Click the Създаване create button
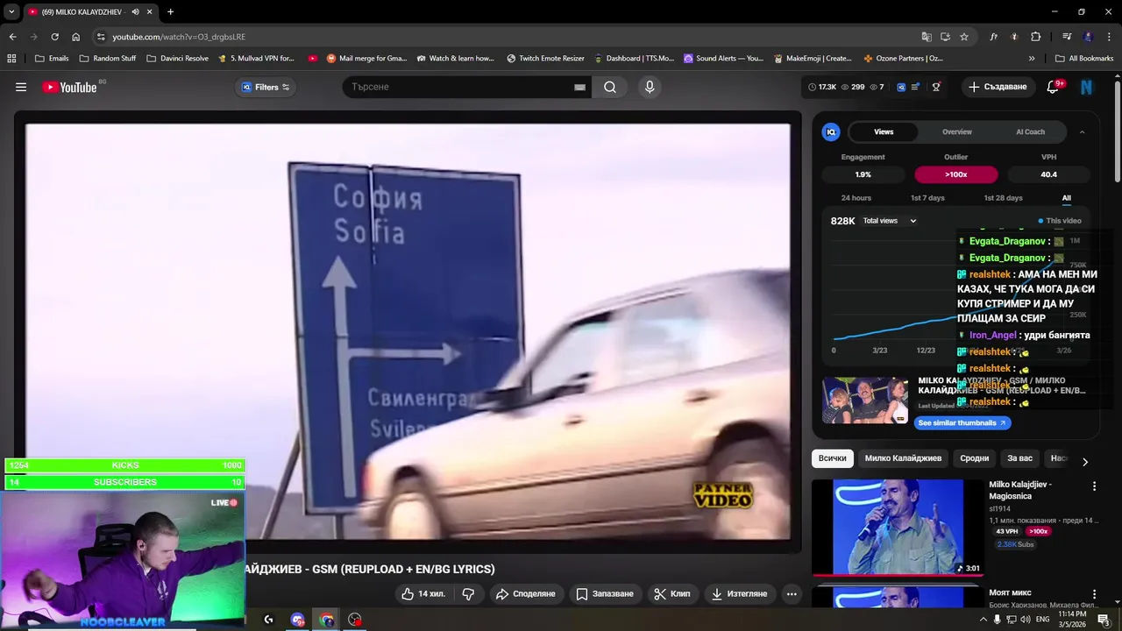The width and height of the screenshot is (1122, 631). (997, 87)
